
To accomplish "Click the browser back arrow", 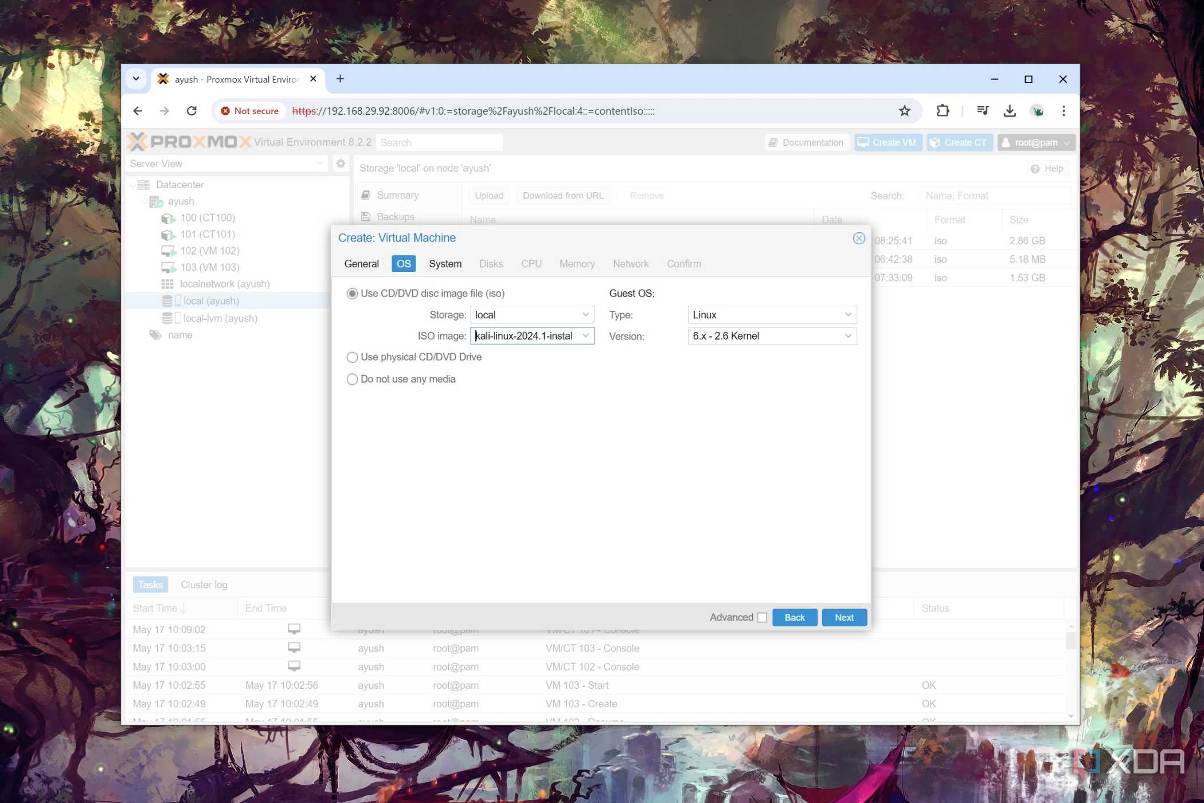I will tap(138, 111).
